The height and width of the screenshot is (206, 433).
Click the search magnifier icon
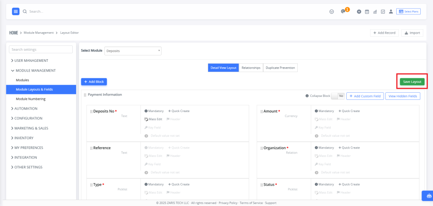25,11
